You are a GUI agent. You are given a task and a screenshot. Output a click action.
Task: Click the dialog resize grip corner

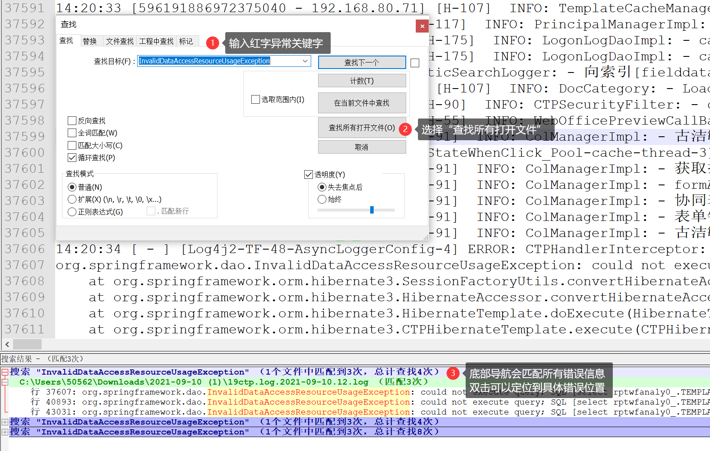point(426,237)
